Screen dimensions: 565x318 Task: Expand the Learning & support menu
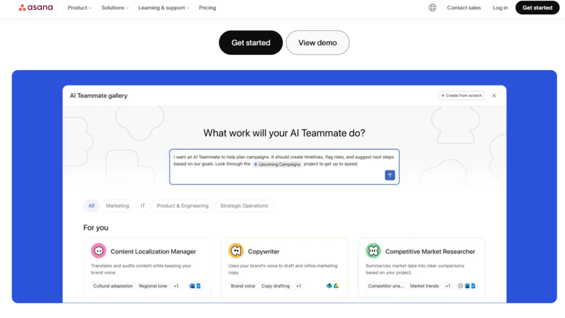click(x=164, y=8)
